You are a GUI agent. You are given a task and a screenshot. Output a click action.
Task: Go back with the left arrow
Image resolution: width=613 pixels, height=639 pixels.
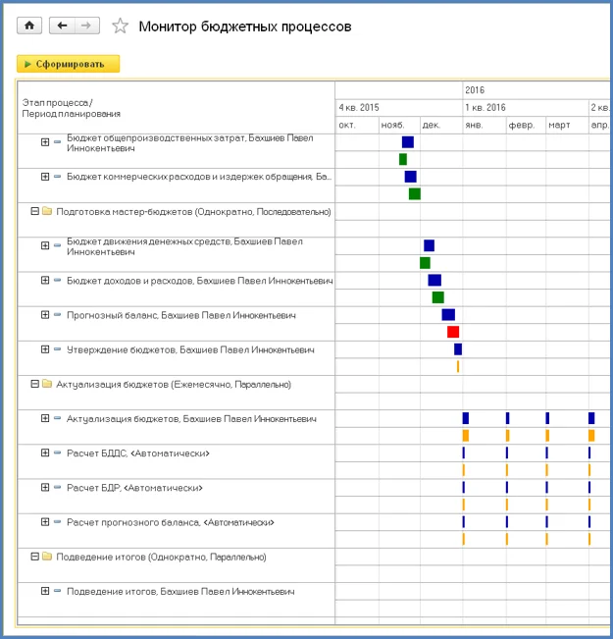click(62, 26)
